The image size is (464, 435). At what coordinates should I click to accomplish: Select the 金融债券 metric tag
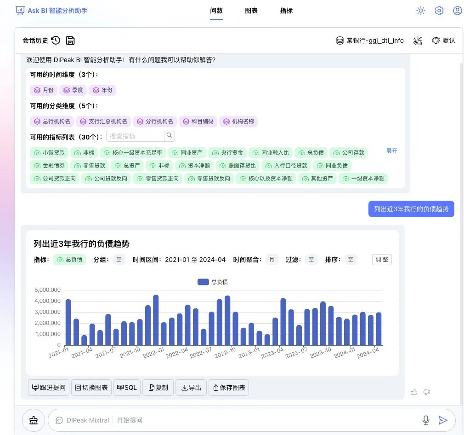(x=49, y=165)
